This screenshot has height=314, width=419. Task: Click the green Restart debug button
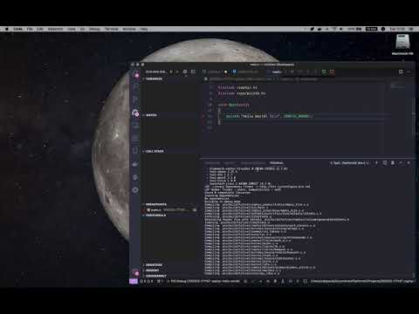tap(324, 72)
